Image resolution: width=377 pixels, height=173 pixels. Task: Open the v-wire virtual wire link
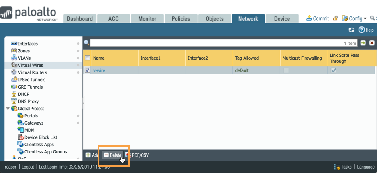coord(99,70)
